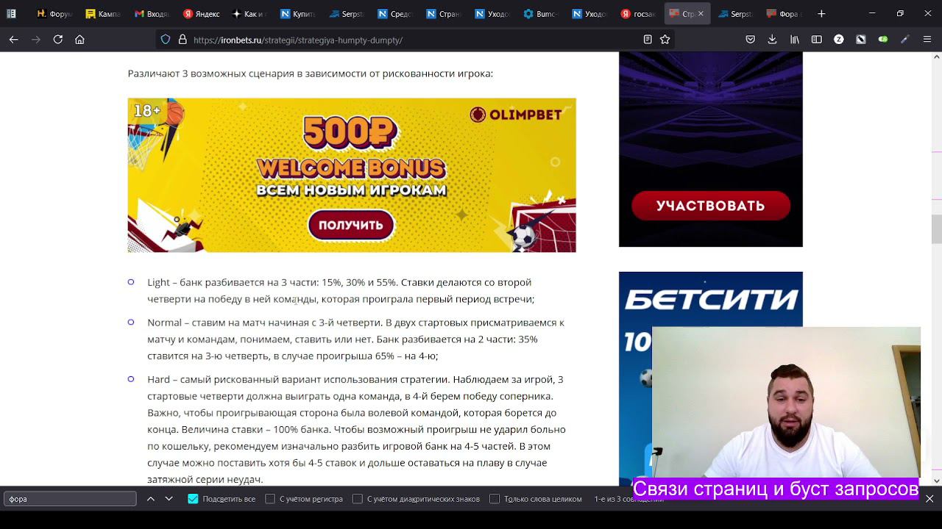Click the green toggle extension icon
The height and width of the screenshot is (529, 942).
883,40
